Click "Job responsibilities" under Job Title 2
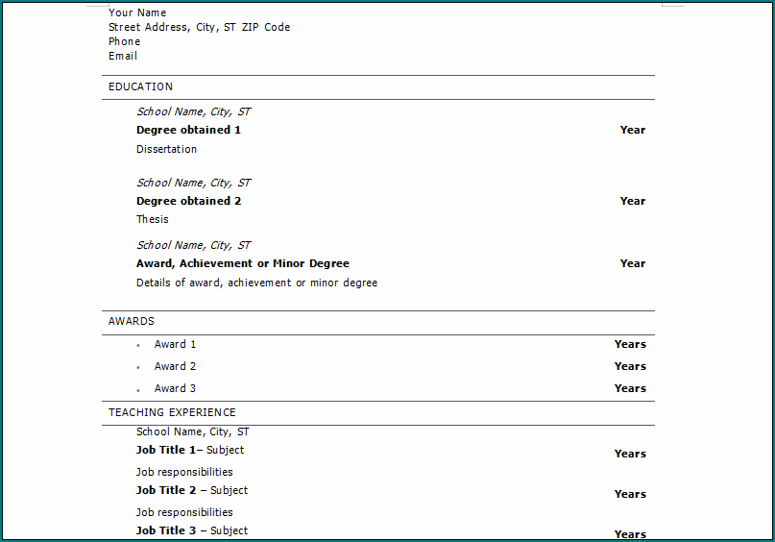 point(184,512)
